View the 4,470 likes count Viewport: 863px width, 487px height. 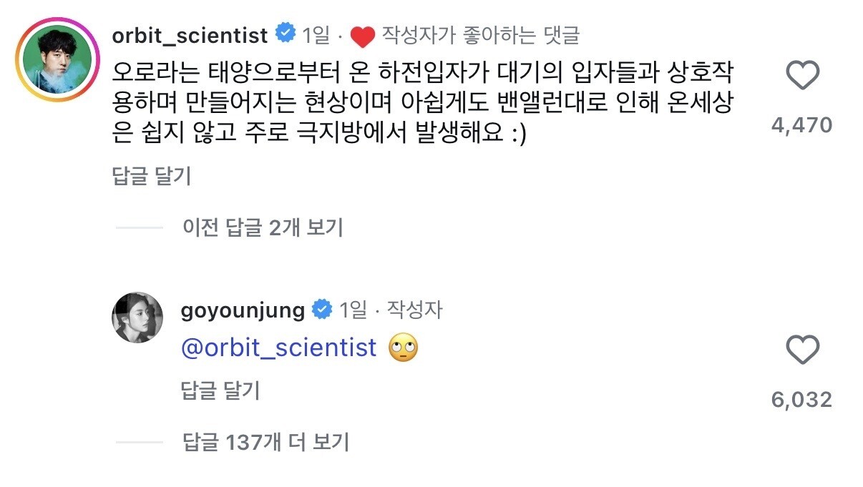pyautogui.click(x=801, y=126)
